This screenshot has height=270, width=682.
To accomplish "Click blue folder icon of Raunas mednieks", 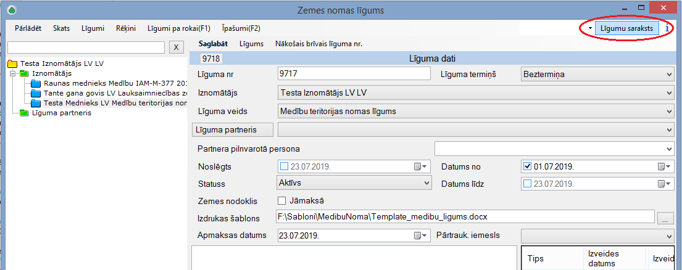I will point(36,83).
